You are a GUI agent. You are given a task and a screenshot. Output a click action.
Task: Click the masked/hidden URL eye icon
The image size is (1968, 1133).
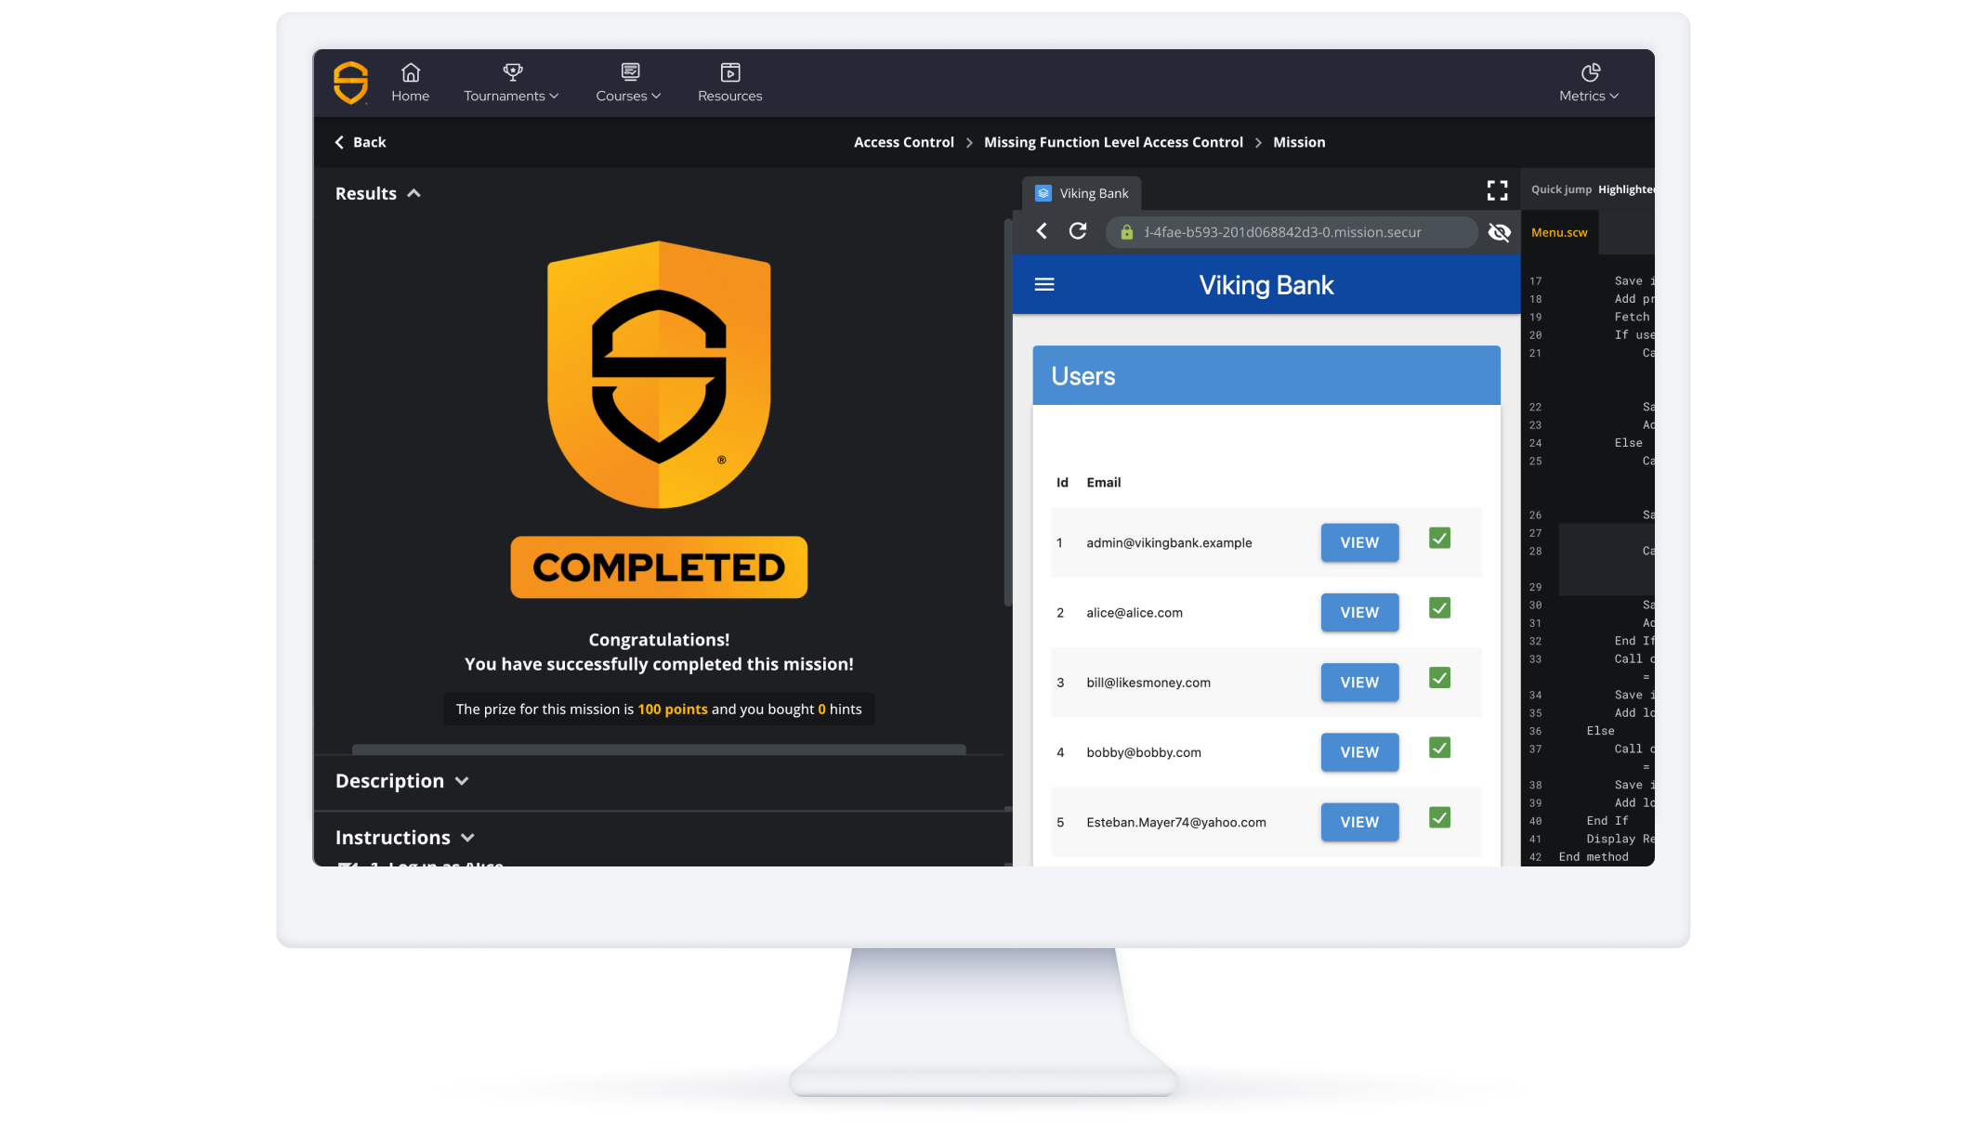coord(1499,232)
